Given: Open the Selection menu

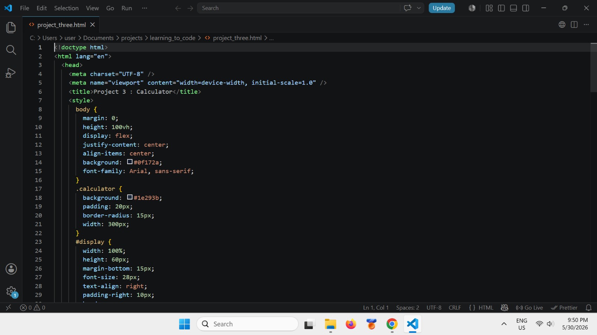Looking at the screenshot, I should click(x=66, y=8).
